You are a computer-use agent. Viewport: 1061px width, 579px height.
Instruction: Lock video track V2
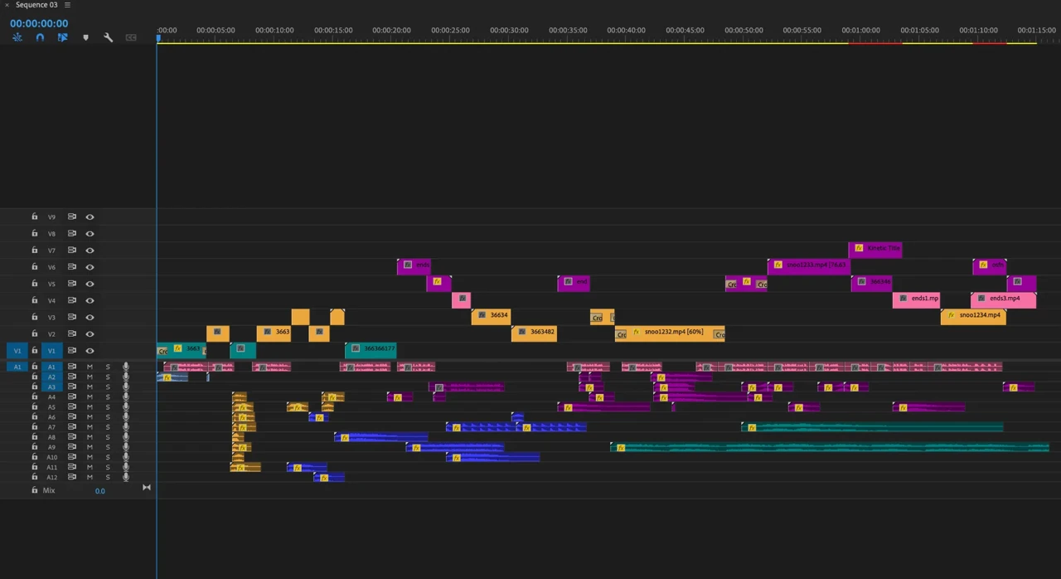34,333
